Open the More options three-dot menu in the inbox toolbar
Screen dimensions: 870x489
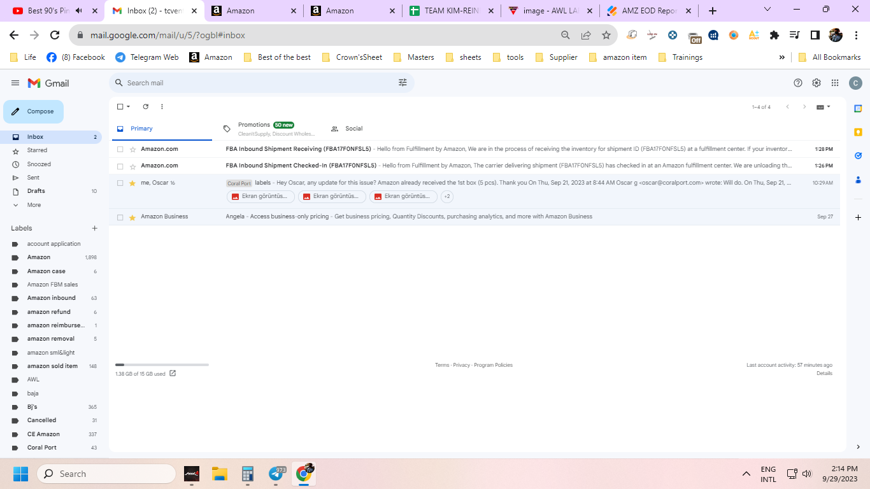[x=162, y=106]
